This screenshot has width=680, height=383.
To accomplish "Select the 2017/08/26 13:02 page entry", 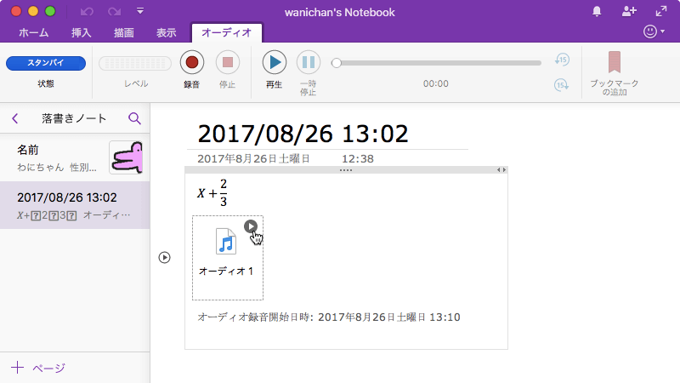I will point(75,205).
